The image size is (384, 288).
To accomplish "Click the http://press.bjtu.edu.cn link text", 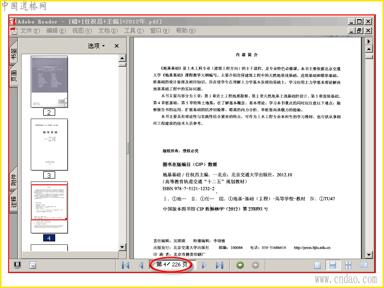I will 312,248.
